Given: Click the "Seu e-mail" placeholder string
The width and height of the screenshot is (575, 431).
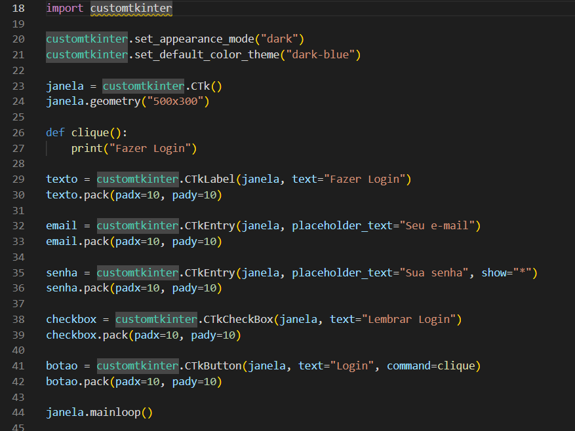Looking at the screenshot, I should click(437, 226).
